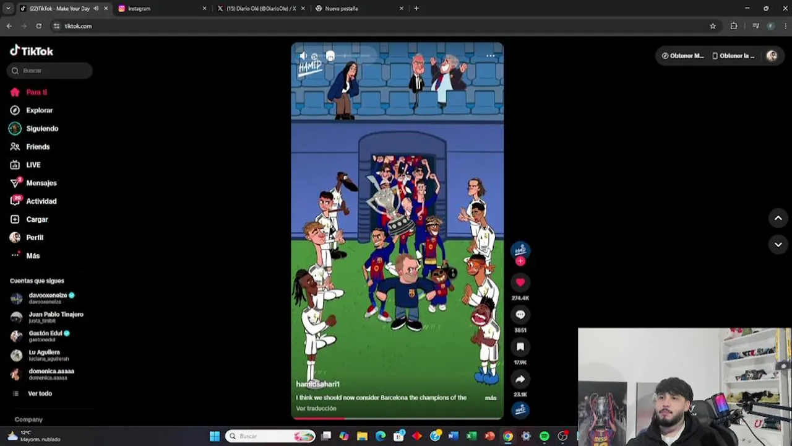The image size is (792, 446).
Task: Open Spotify from the taskbar
Action: 544,436
